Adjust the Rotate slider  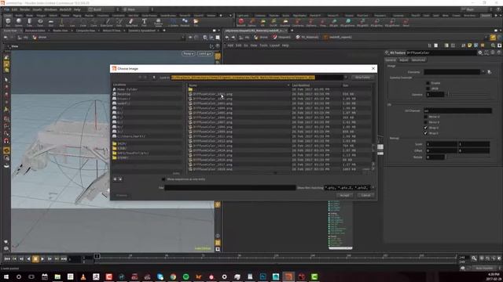pyautogui.click(x=468, y=157)
